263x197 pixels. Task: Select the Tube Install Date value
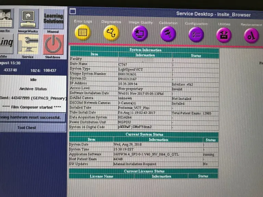(137, 113)
